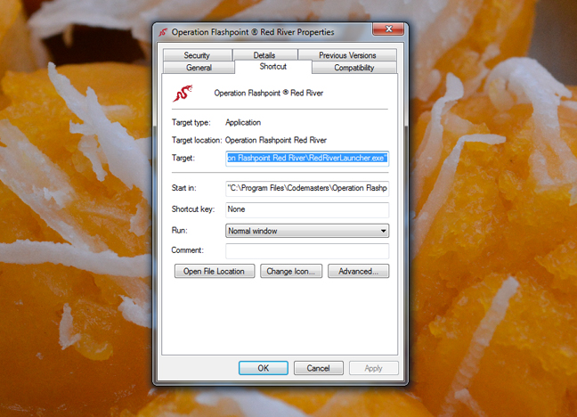This screenshot has height=417, width=577.
Task: Open the Advanced... shortcut settings
Action: click(x=358, y=271)
